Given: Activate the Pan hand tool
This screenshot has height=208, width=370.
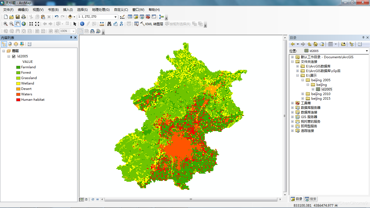Looking at the screenshot, I should click(17, 24).
